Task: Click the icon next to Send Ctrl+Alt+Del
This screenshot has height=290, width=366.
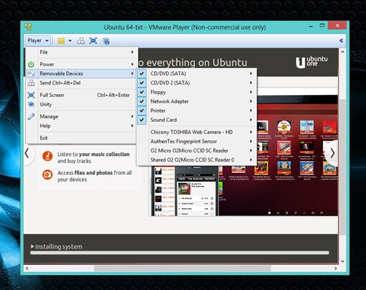Action: coord(31,82)
